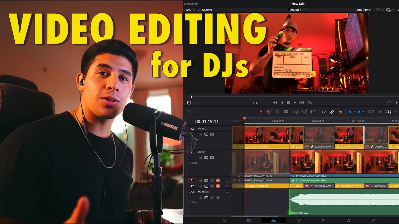Open the 72% viewer zoom dropdown

click(x=190, y=10)
